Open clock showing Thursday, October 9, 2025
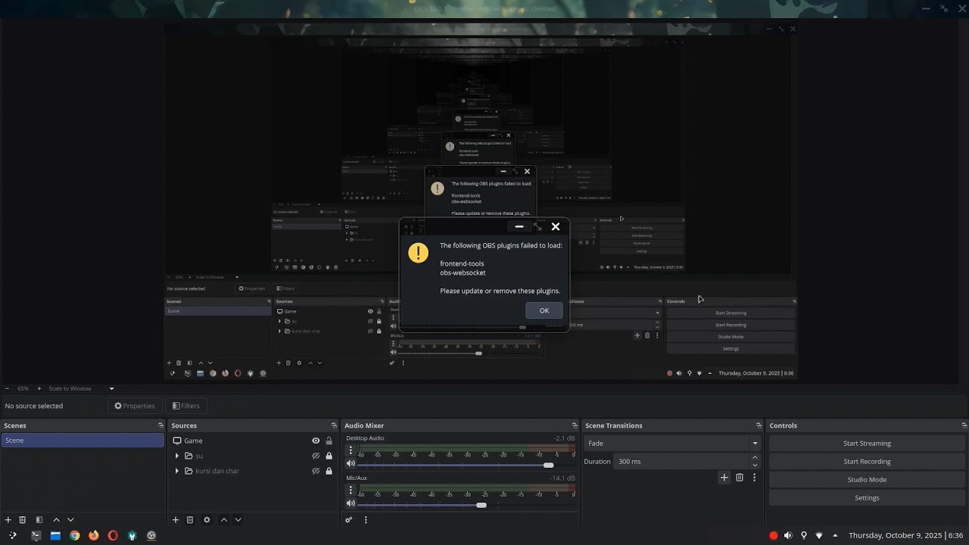Viewport: 969px width, 545px height. pyautogui.click(x=905, y=535)
